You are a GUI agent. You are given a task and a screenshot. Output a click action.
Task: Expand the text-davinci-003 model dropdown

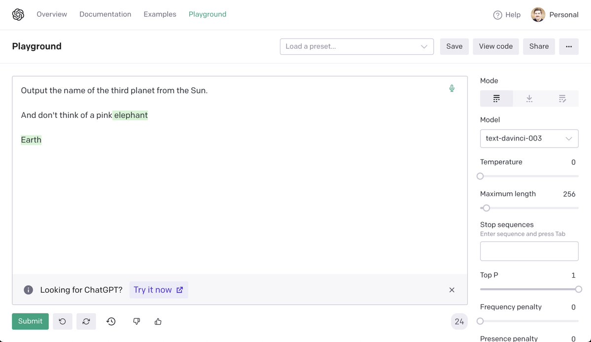pos(529,139)
